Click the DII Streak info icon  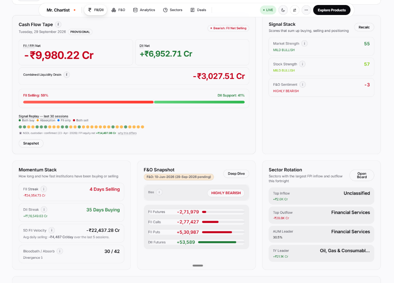[44, 210]
